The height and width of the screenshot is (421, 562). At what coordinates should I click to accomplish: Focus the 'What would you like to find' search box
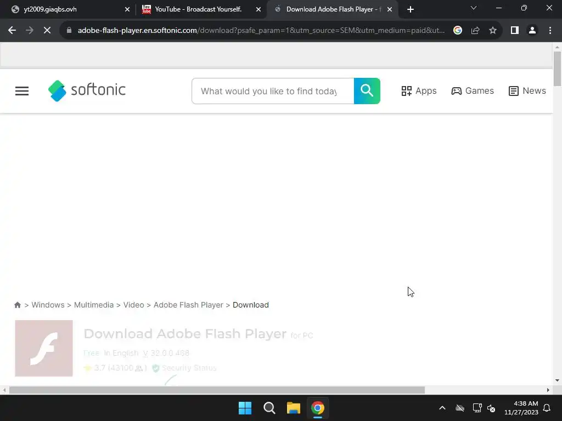pyautogui.click(x=273, y=91)
